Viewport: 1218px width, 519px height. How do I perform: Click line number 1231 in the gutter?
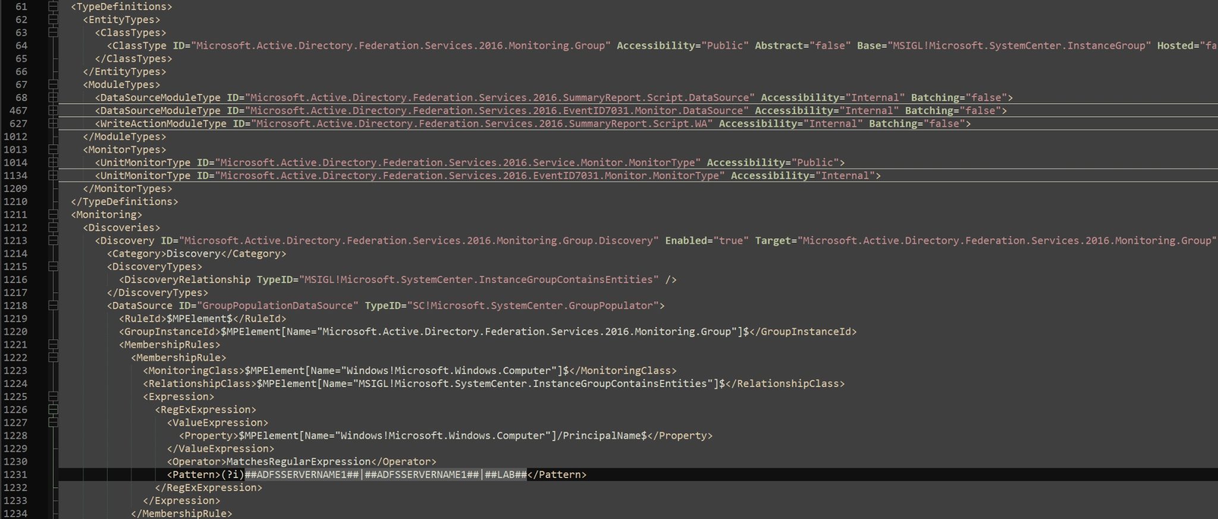point(15,474)
